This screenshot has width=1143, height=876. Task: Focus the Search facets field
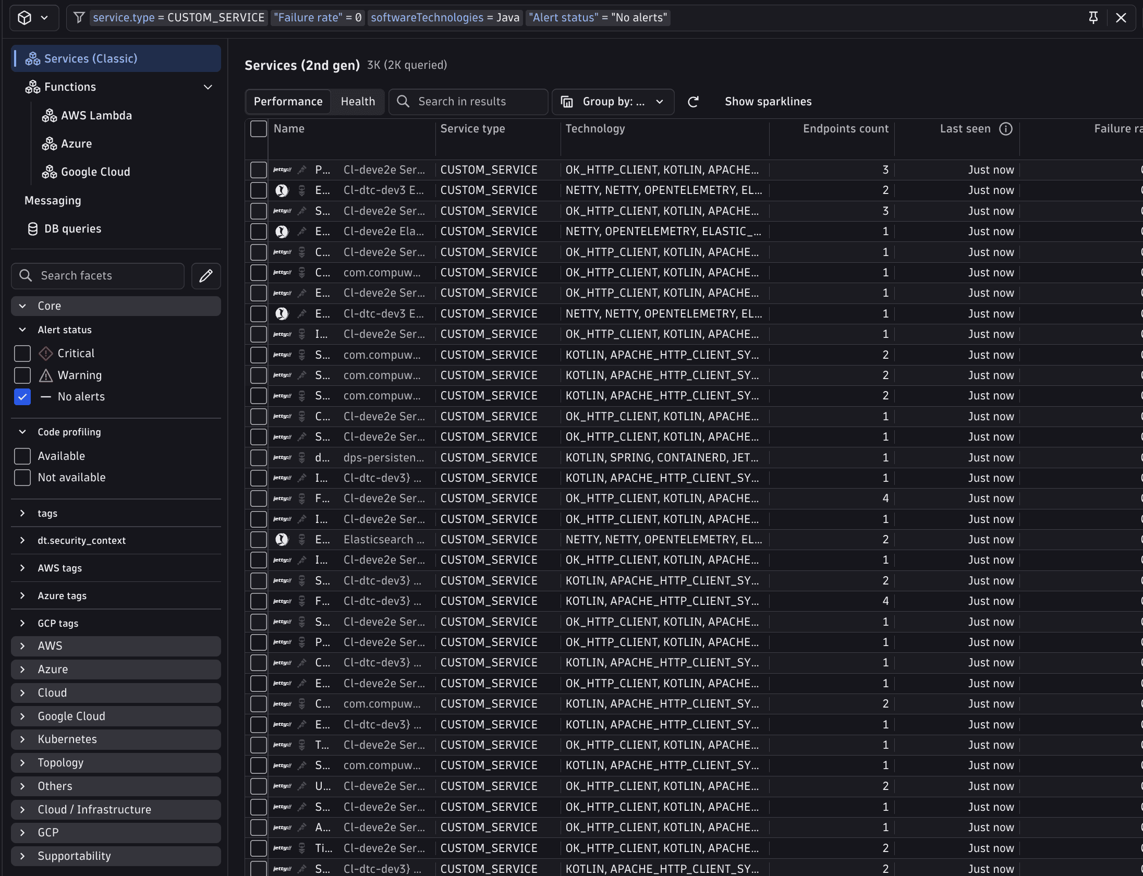coord(98,276)
